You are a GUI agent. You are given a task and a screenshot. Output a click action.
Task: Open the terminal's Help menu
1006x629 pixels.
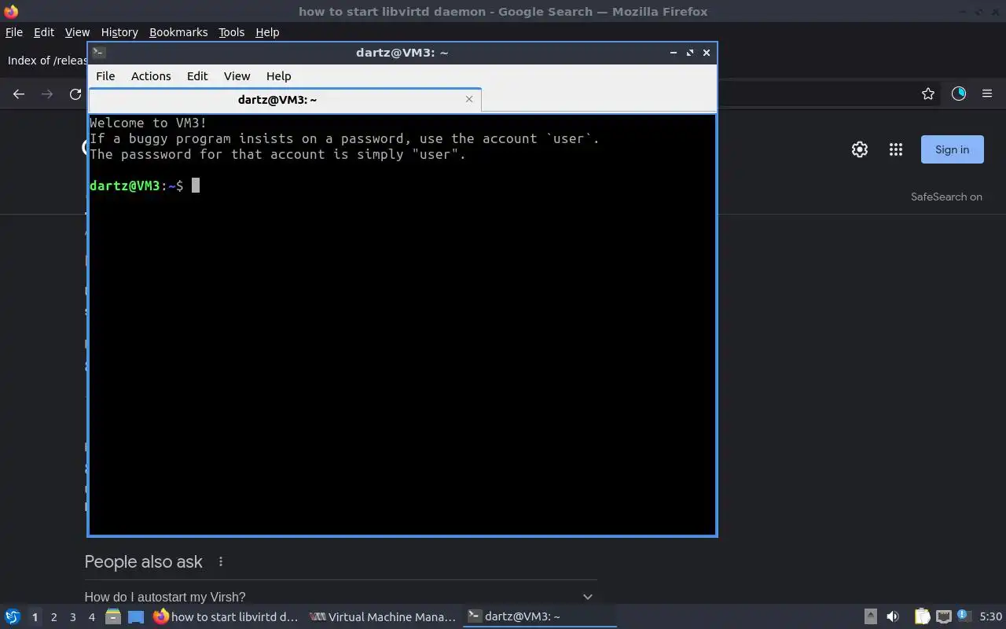pos(279,76)
